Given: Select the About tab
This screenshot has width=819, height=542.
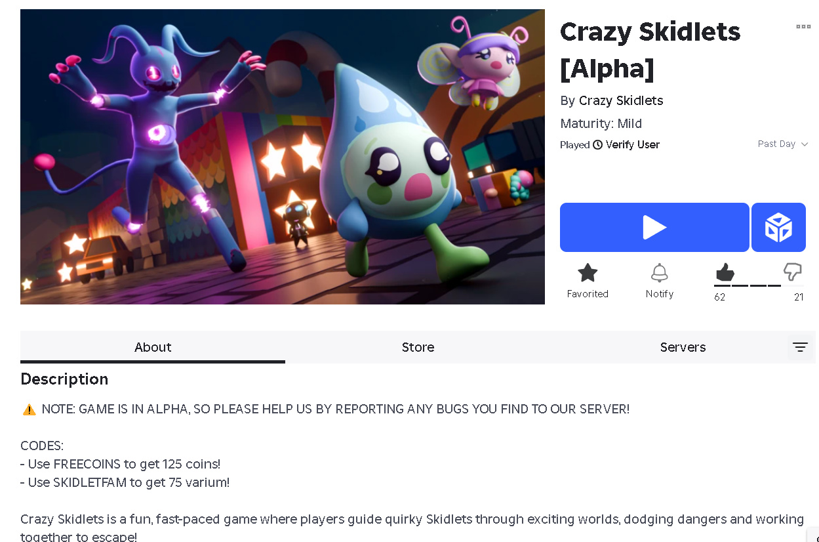Looking at the screenshot, I should (x=153, y=347).
